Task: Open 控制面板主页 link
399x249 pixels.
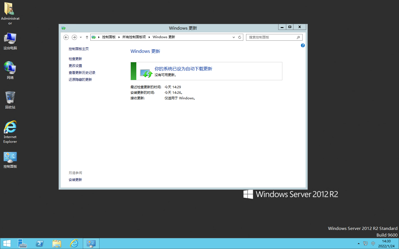Action: pos(79,49)
